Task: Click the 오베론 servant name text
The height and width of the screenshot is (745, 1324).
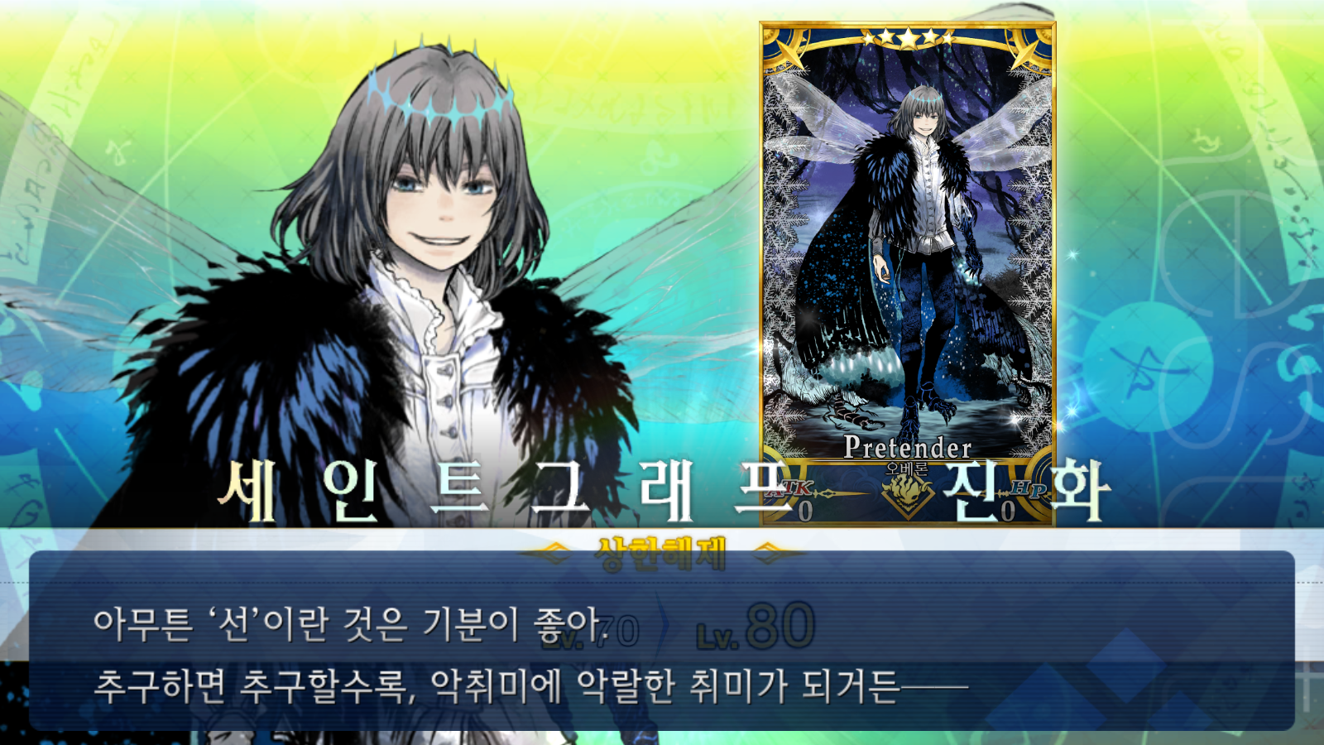Action: click(908, 469)
